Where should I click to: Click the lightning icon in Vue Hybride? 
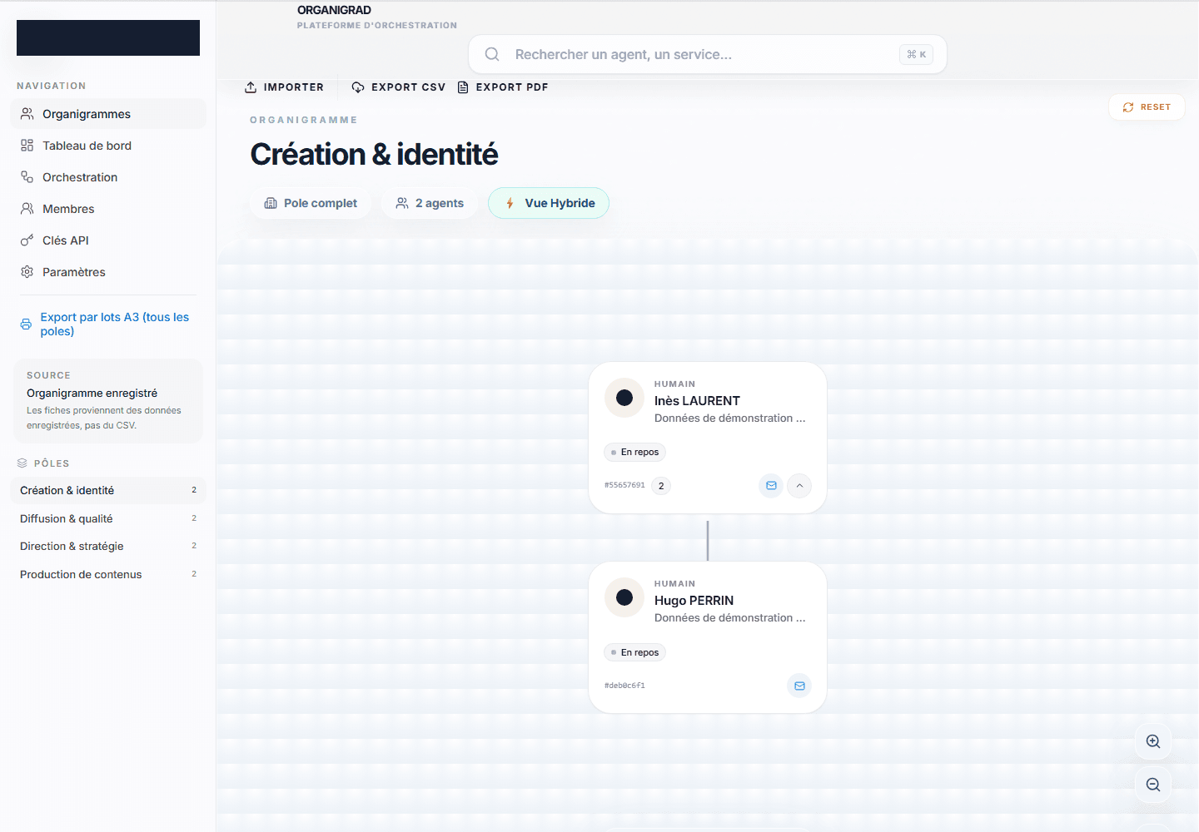tap(510, 203)
